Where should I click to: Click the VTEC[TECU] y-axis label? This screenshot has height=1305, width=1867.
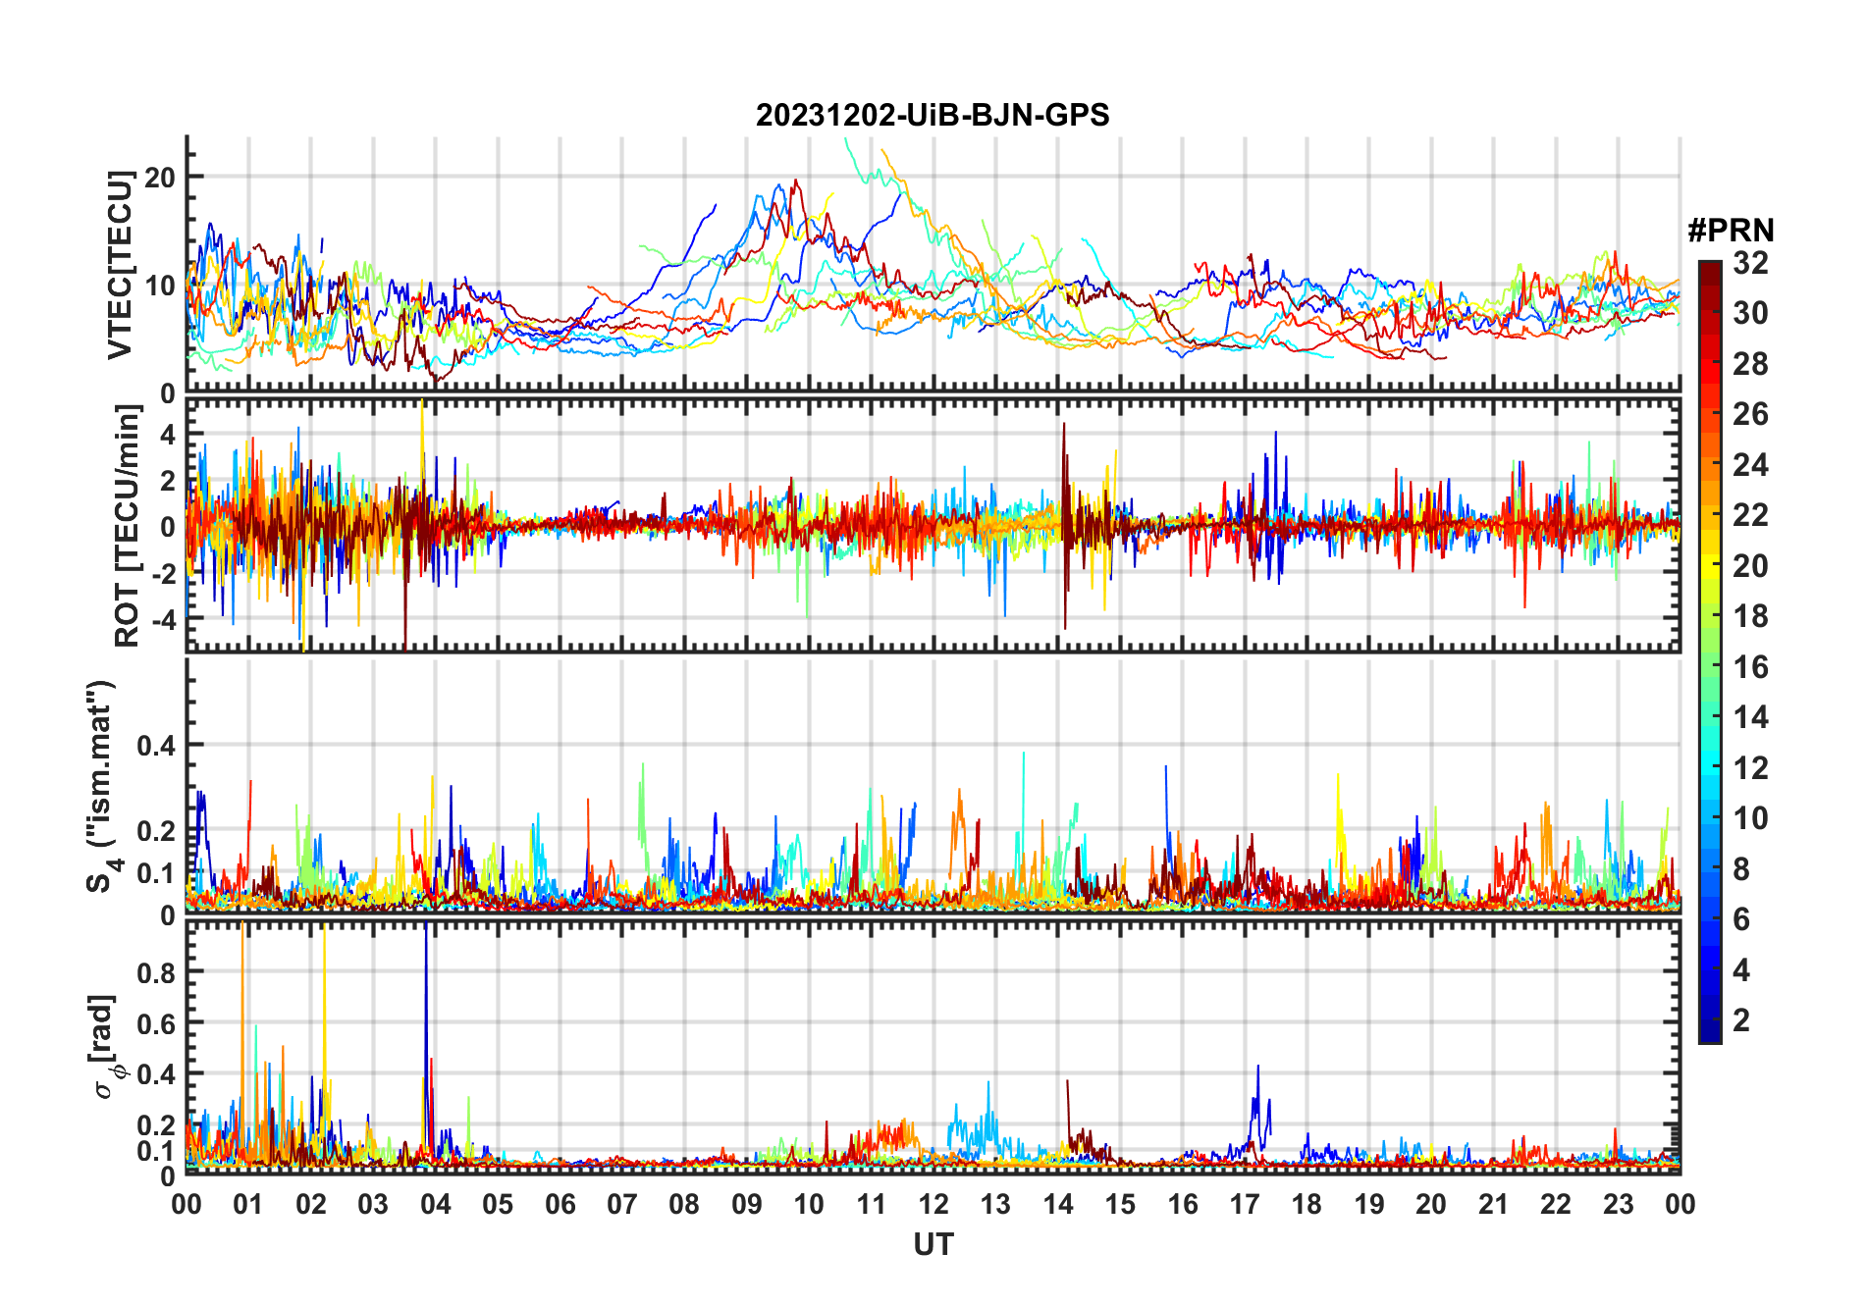tap(120, 265)
